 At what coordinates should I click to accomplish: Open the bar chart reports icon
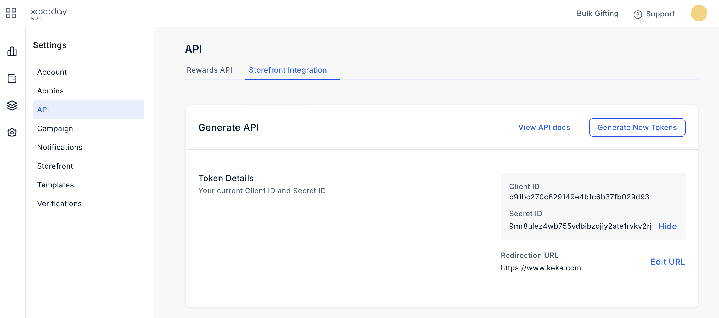pos(12,51)
